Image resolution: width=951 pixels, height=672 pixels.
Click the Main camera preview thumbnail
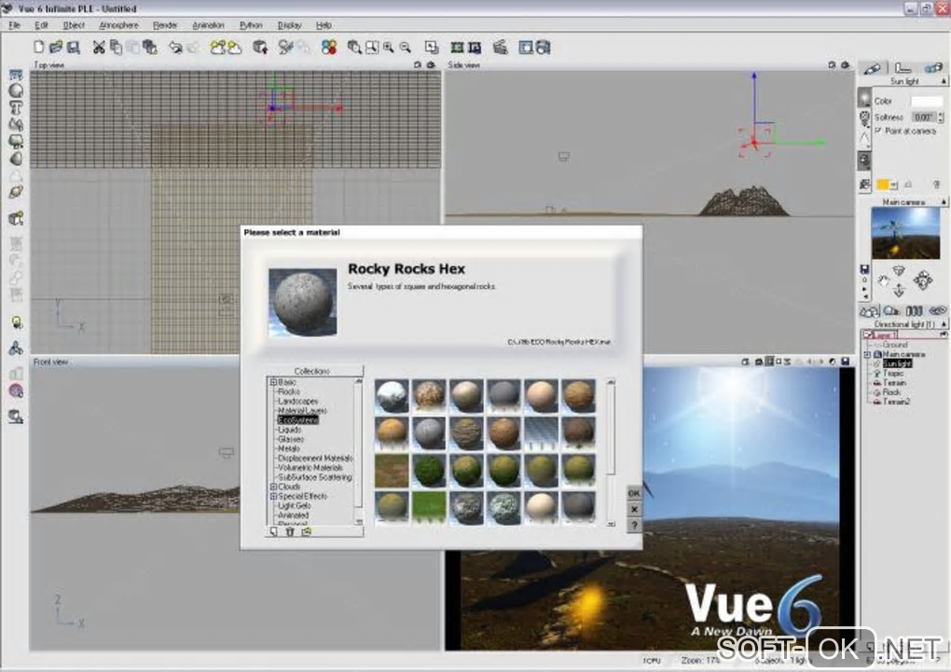tap(905, 234)
